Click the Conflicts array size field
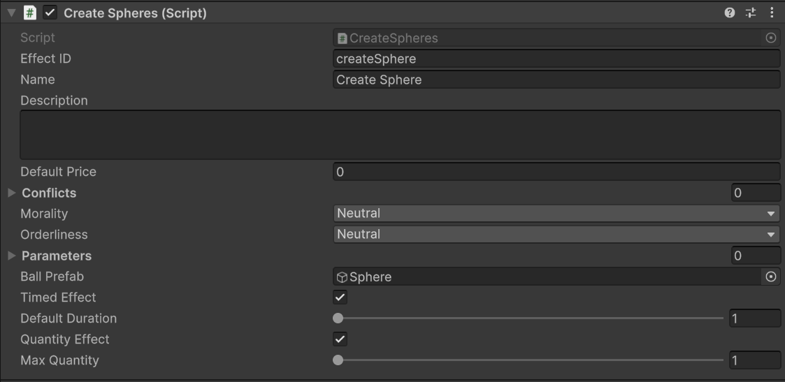Screen dimensions: 785x382 pos(756,193)
